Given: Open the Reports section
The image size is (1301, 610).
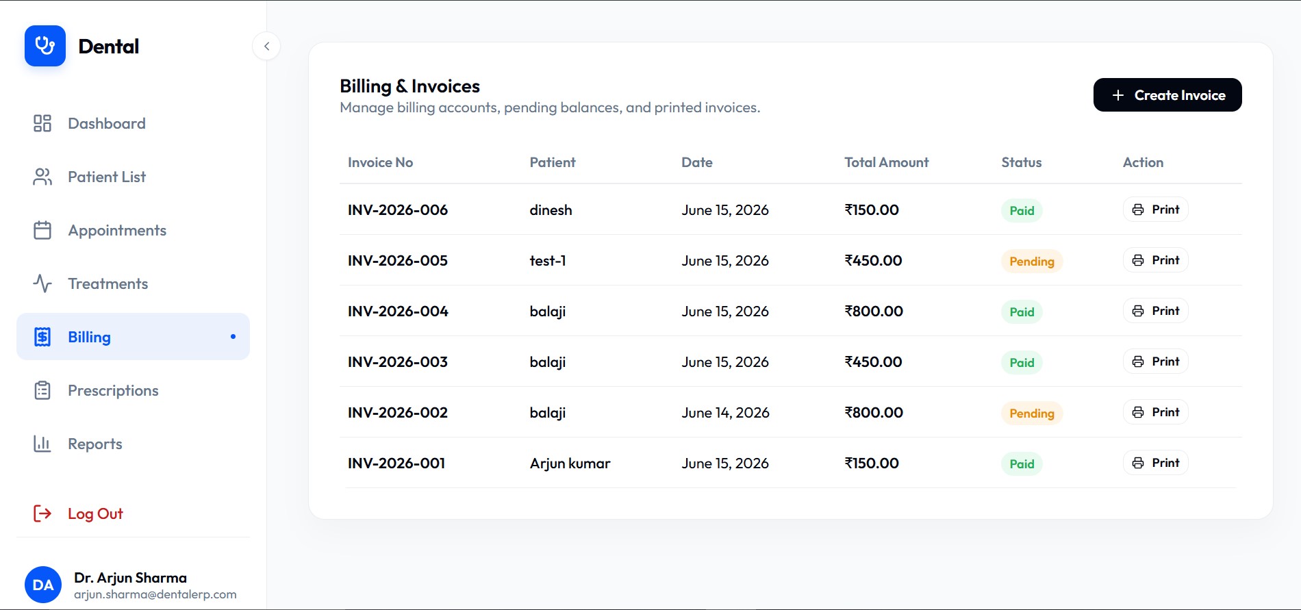Looking at the screenshot, I should point(133,444).
